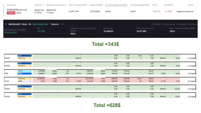The height and width of the screenshot is (113, 201).
Task: Click the Кросс-маржа Лонг tag
Action: point(40,24)
